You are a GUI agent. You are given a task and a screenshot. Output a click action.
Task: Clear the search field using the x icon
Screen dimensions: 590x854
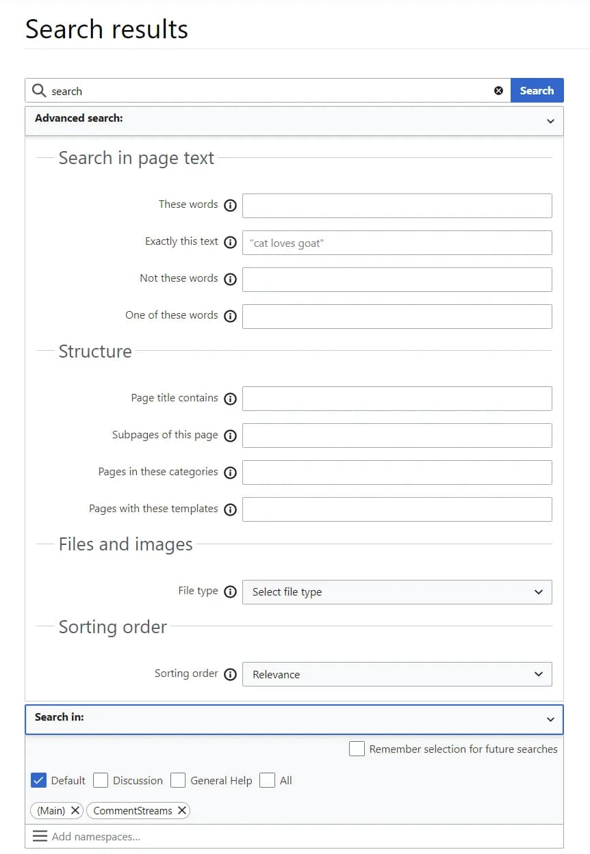pyautogui.click(x=498, y=90)
